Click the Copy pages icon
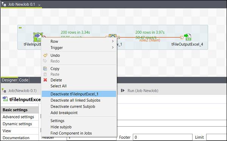The width and height of the screenshot is (227, 141). click(45, 69)
